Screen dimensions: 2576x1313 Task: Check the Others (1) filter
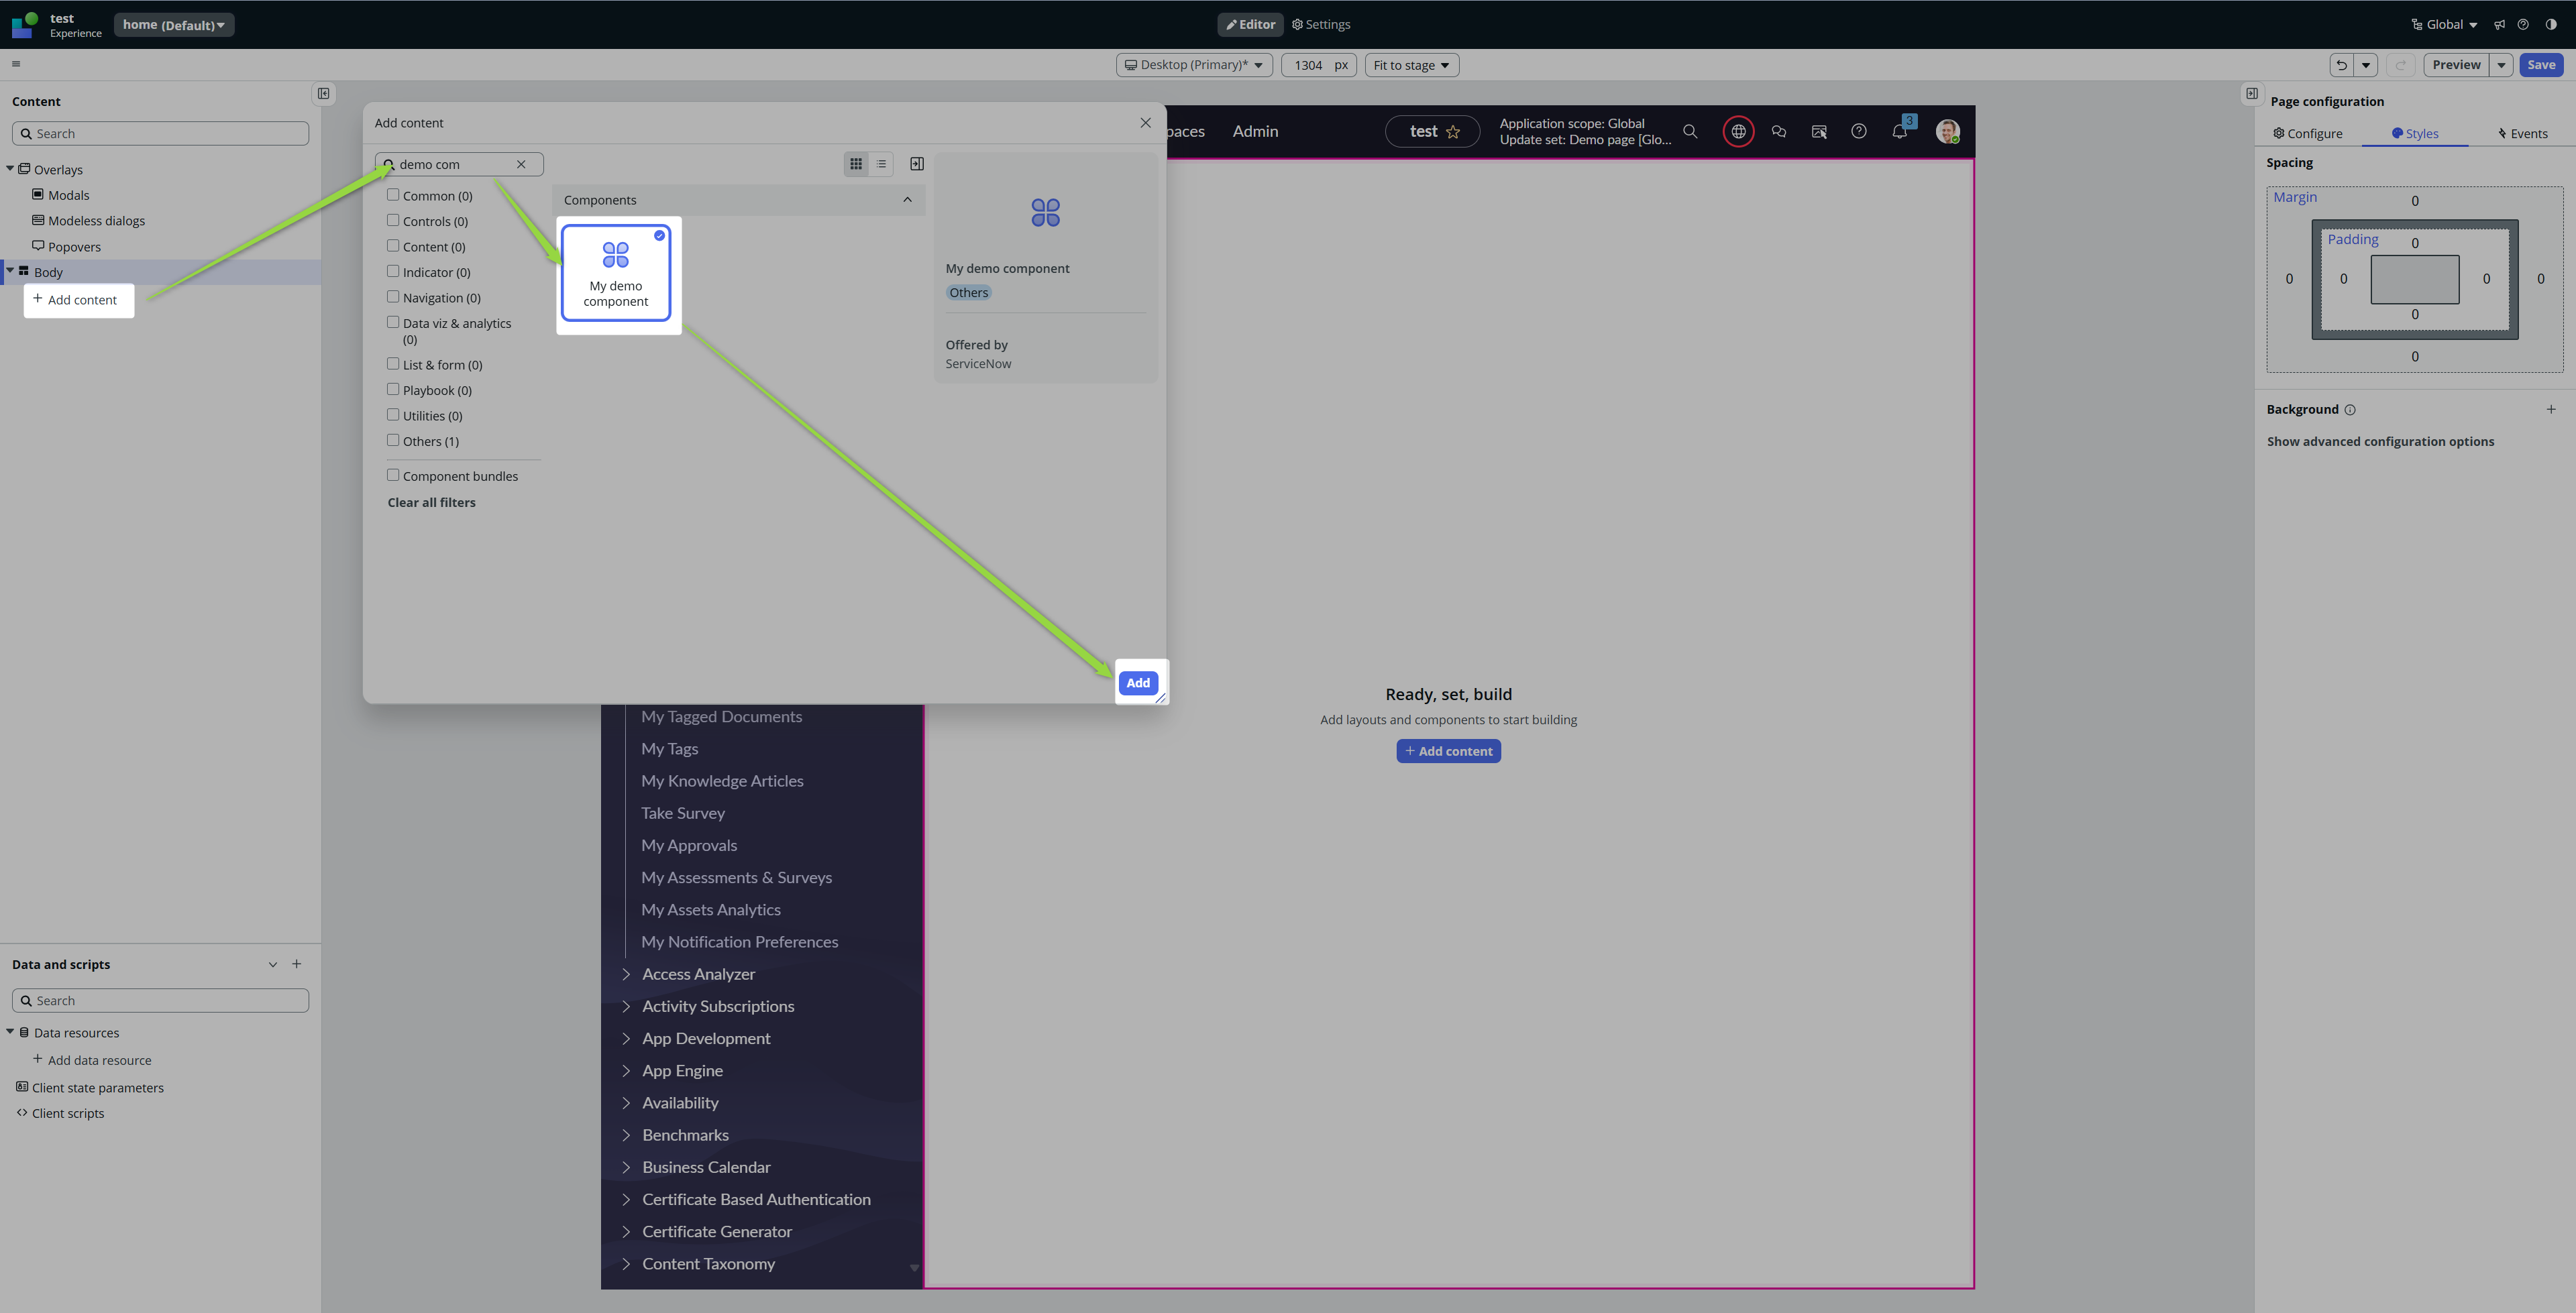(x=393, y=441)
